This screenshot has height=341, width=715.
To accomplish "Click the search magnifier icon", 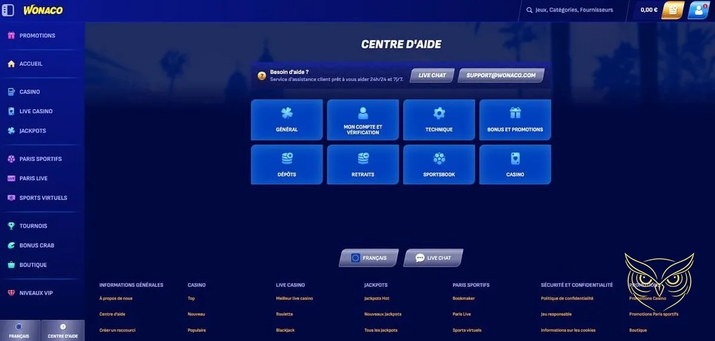I will click(x=529, y=10).
